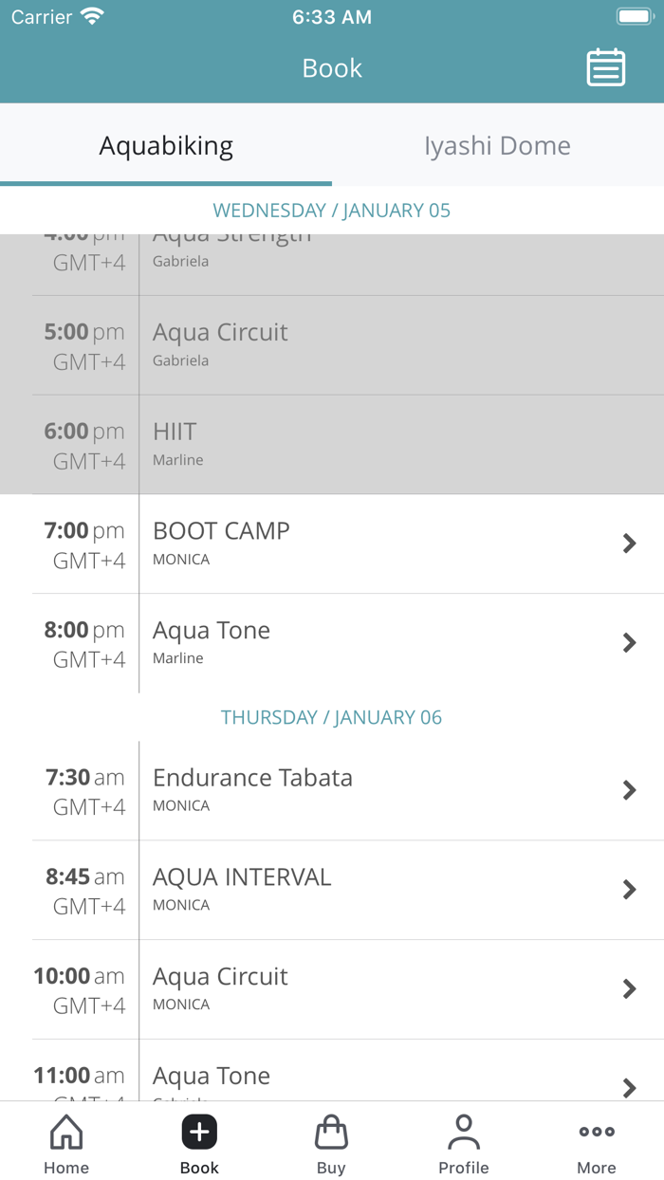Image resolution: width=664 pixels, height=1180 pixels.
Task: Select the Book plus icon
Action: [198, 1131]
